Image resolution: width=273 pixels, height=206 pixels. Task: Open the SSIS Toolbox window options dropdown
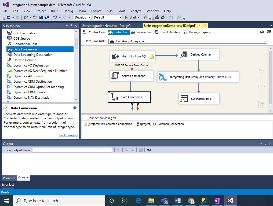coord(67,26)
